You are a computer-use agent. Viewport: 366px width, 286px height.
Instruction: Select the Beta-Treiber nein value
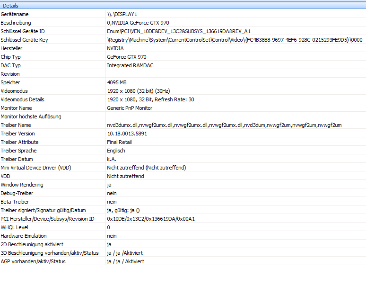(x=112, y=202)
